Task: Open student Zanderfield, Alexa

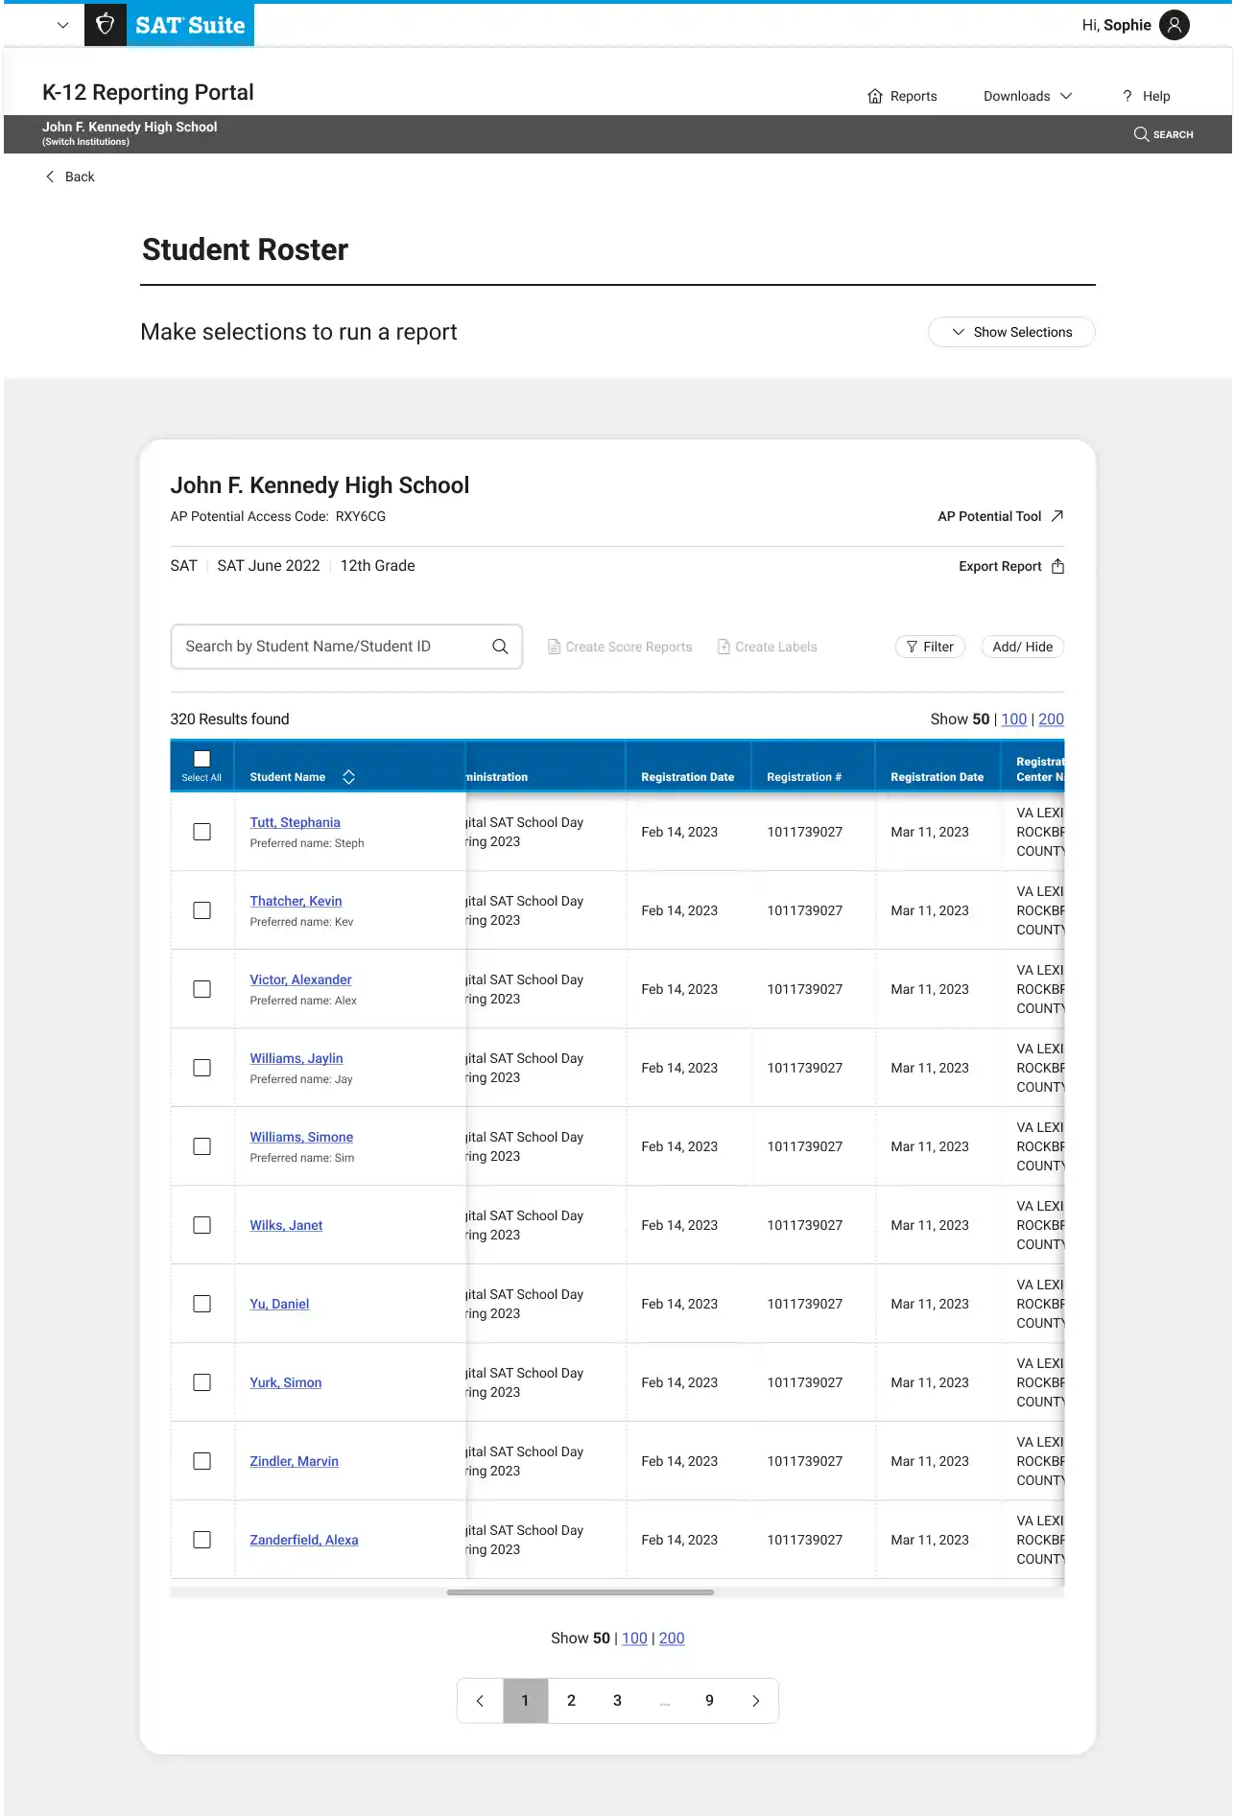Action: (304, 1540)
